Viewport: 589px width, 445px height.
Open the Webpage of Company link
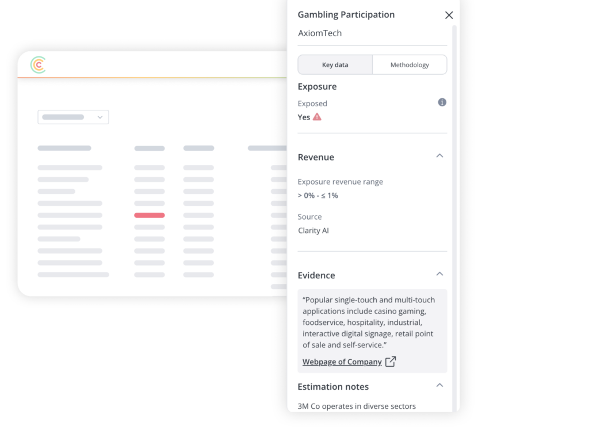[x=342, y=362]
